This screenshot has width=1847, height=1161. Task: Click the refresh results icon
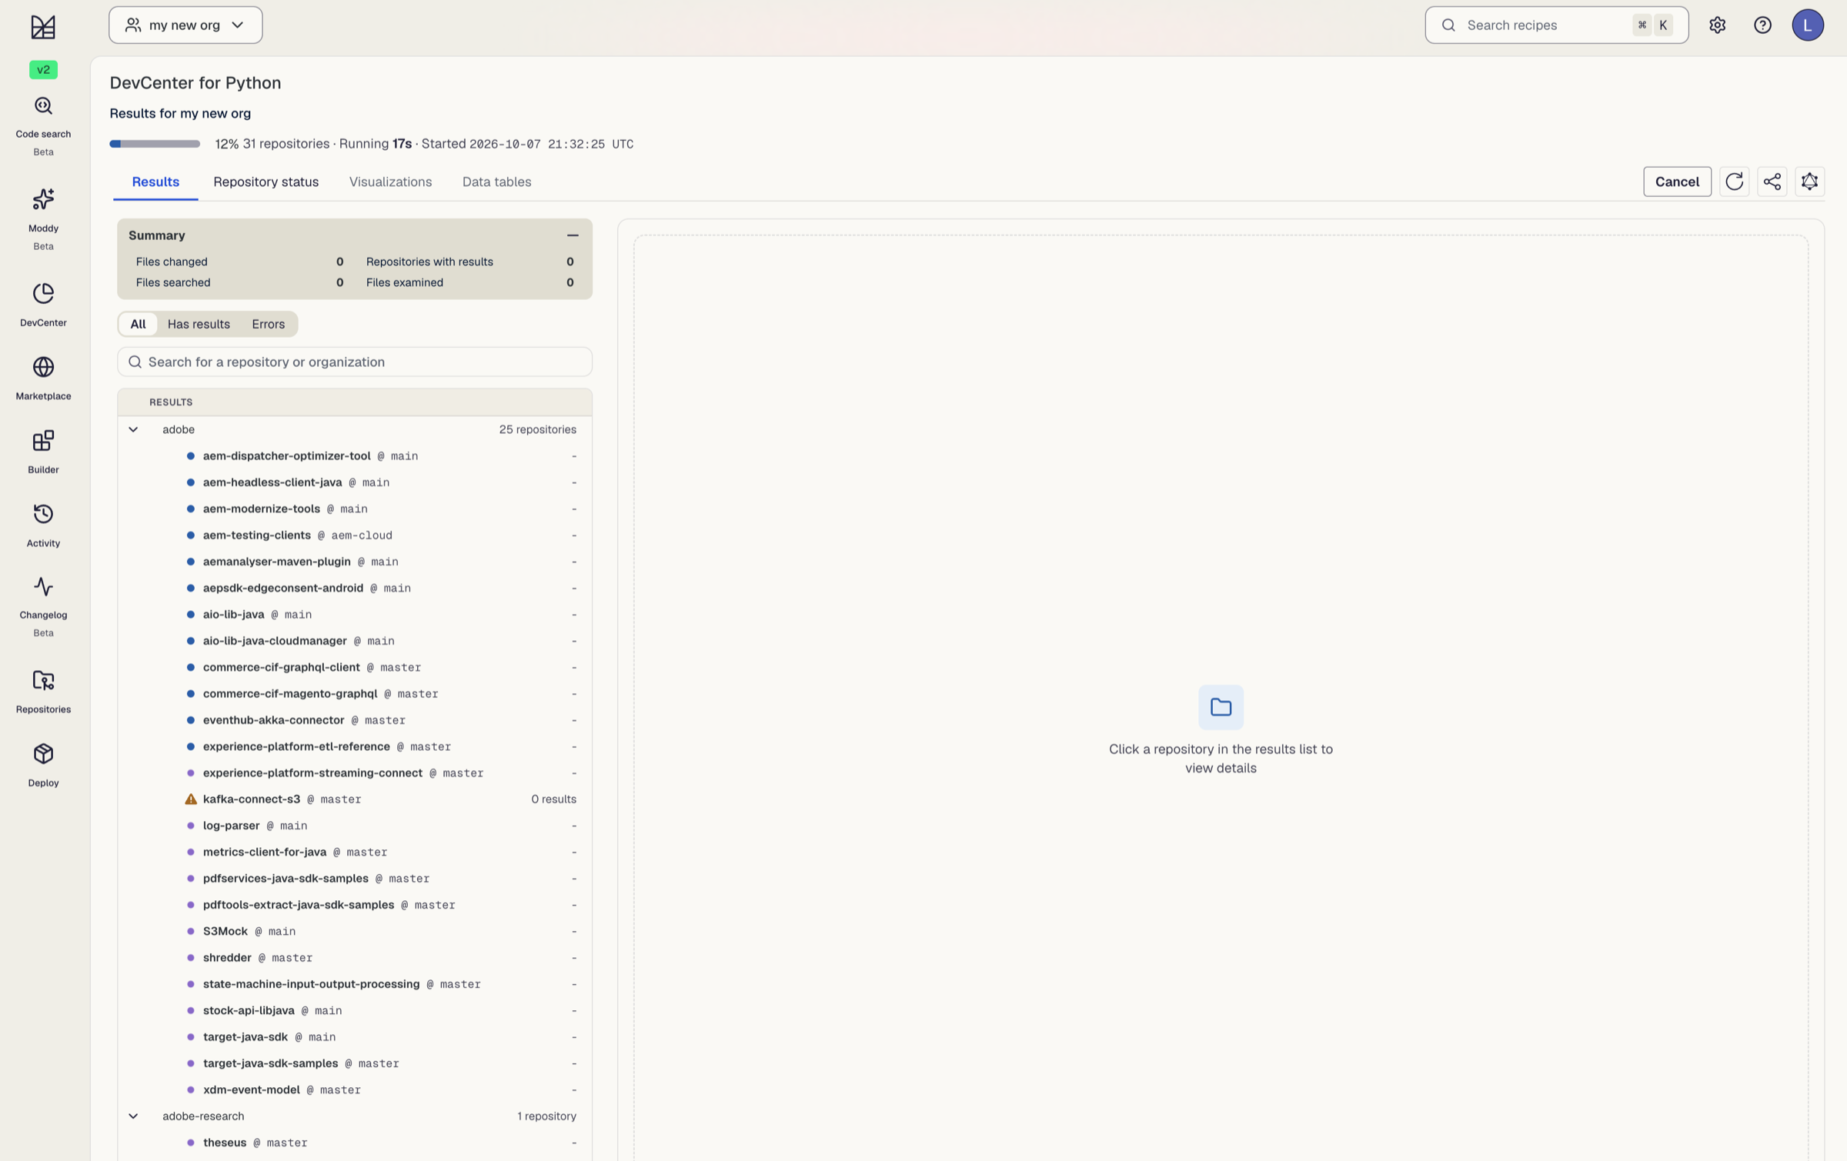[x=1734, y=182]
